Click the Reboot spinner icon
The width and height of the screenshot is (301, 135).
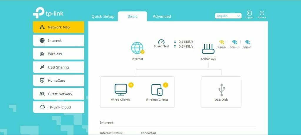click(262, 13)
